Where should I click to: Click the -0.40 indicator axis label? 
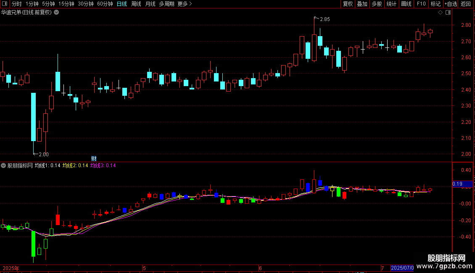[465, 237]
